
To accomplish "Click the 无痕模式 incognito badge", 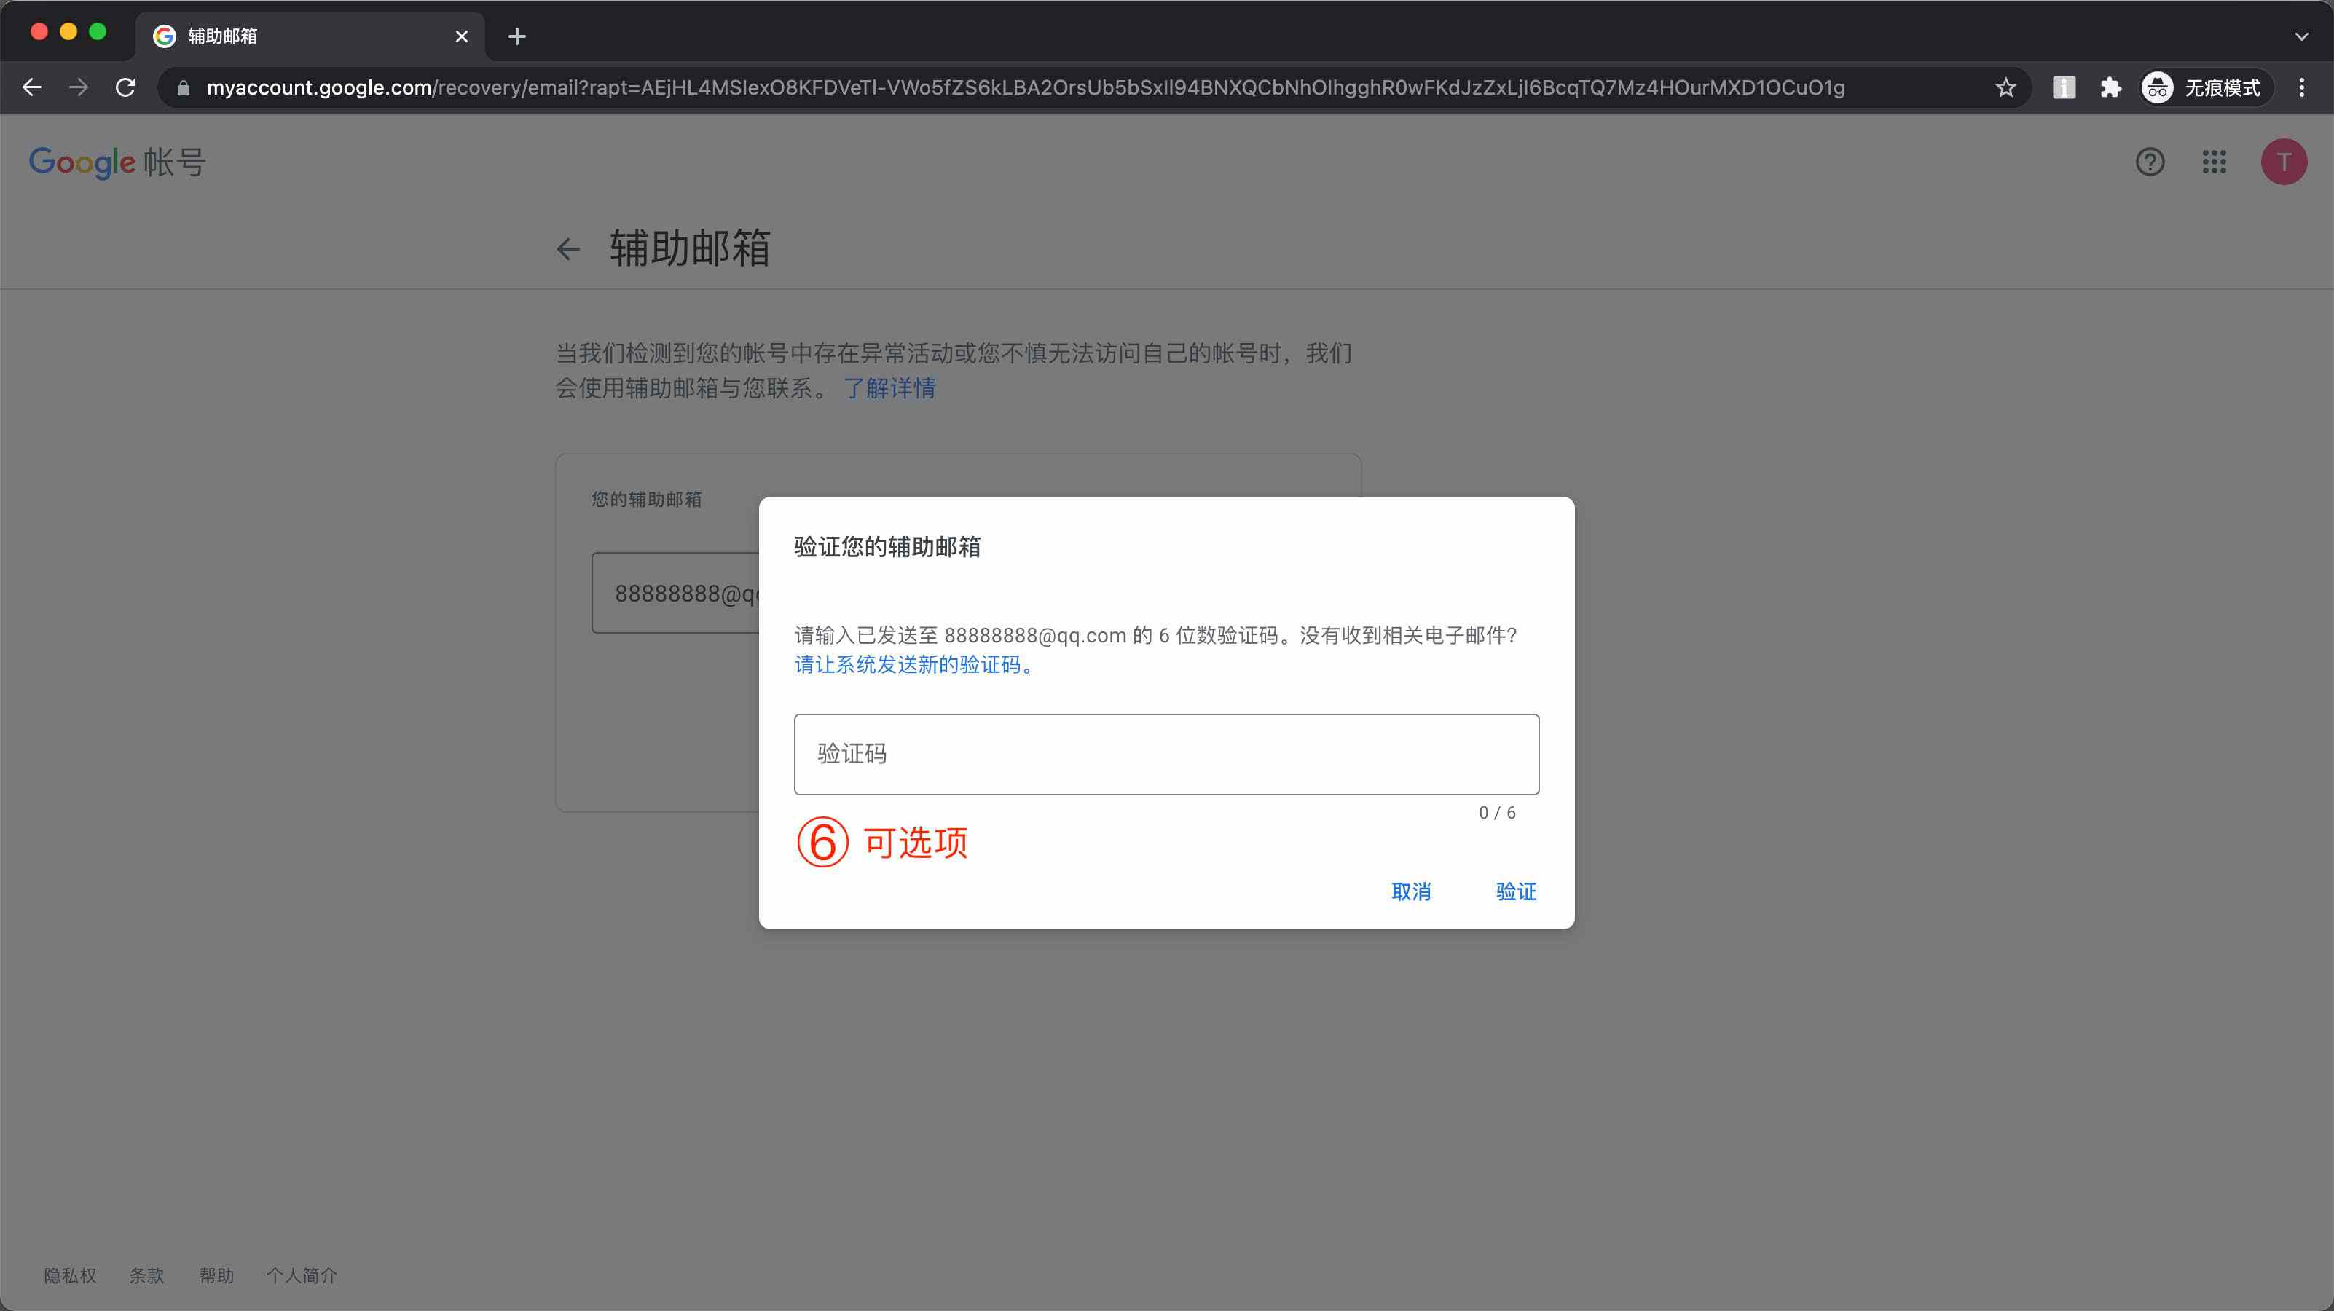I will (2204, 87).
